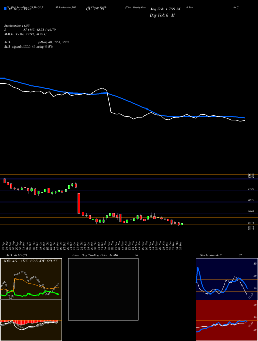This screenshot has height=341, width=258.
Task: Click the large red gap-down candlestick
Action: click(x=79, y=204)
